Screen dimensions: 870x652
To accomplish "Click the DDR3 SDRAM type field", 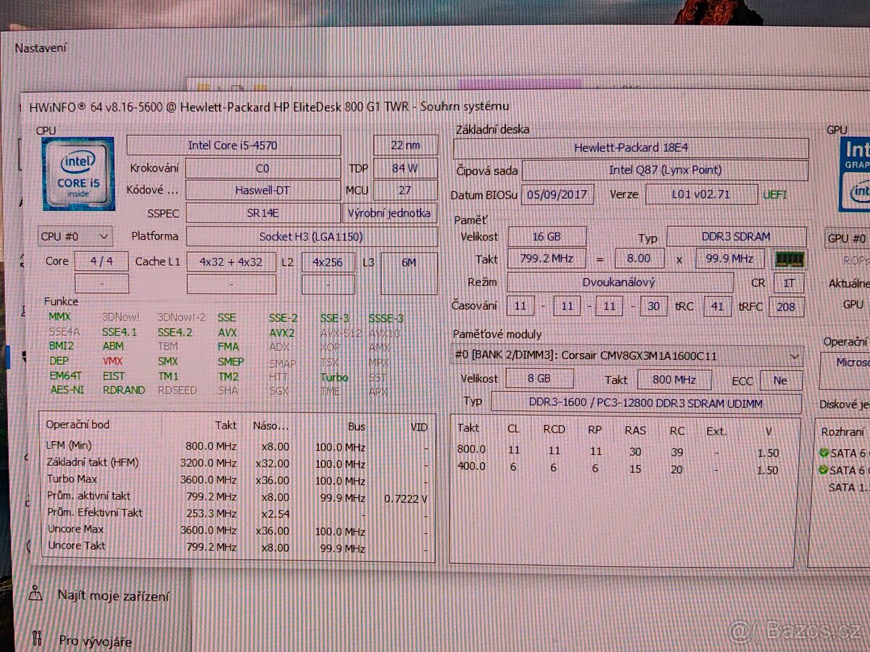I will [x=736, y=236].
